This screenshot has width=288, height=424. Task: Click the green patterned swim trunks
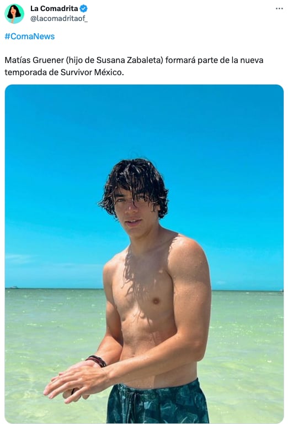pyautogui.click(x=158, y=403)
